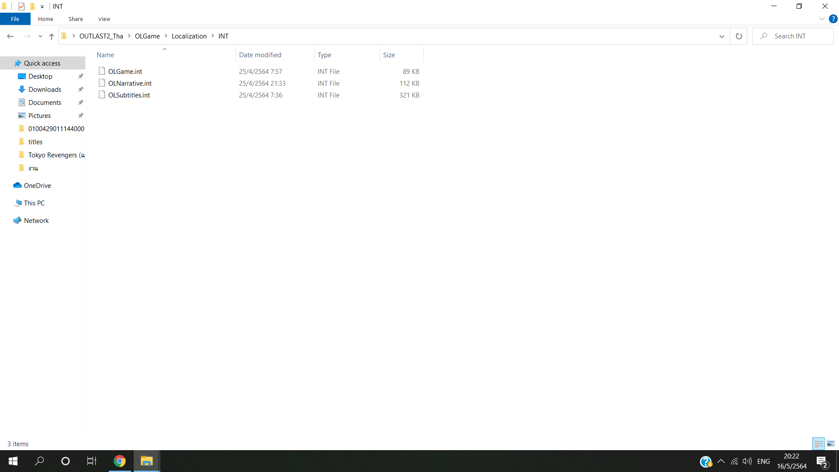Open the Share ribbon tab
Image resolution: width=839 pixels, height=472 pixels.
coord(76,19)
